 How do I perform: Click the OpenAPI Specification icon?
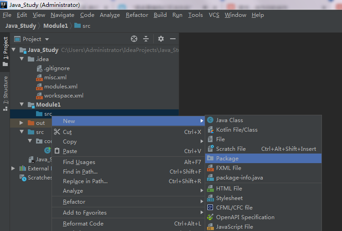pos(210,217)
